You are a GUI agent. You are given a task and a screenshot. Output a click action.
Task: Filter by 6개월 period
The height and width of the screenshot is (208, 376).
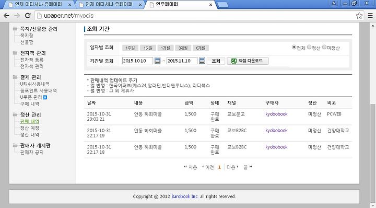click(x=201, y=48)
